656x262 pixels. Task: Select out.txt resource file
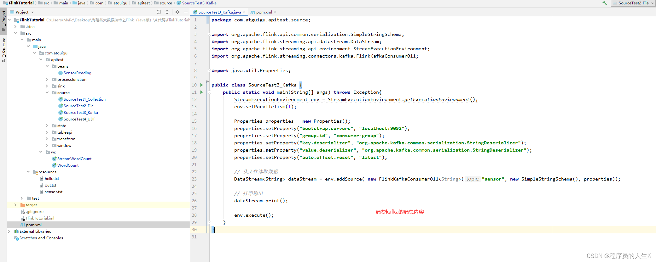pyautogui.click(x=50, y=185)
